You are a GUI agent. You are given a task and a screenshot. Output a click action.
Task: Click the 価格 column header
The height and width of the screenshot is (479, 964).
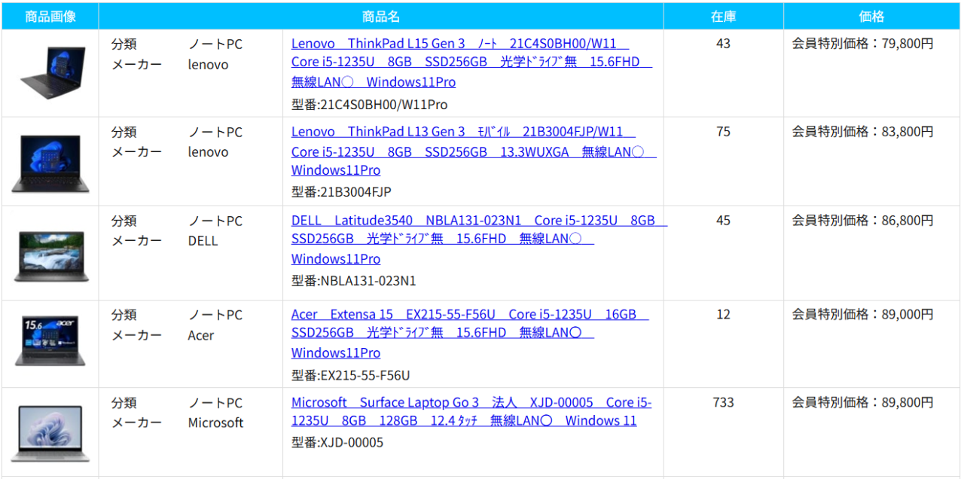871,16
